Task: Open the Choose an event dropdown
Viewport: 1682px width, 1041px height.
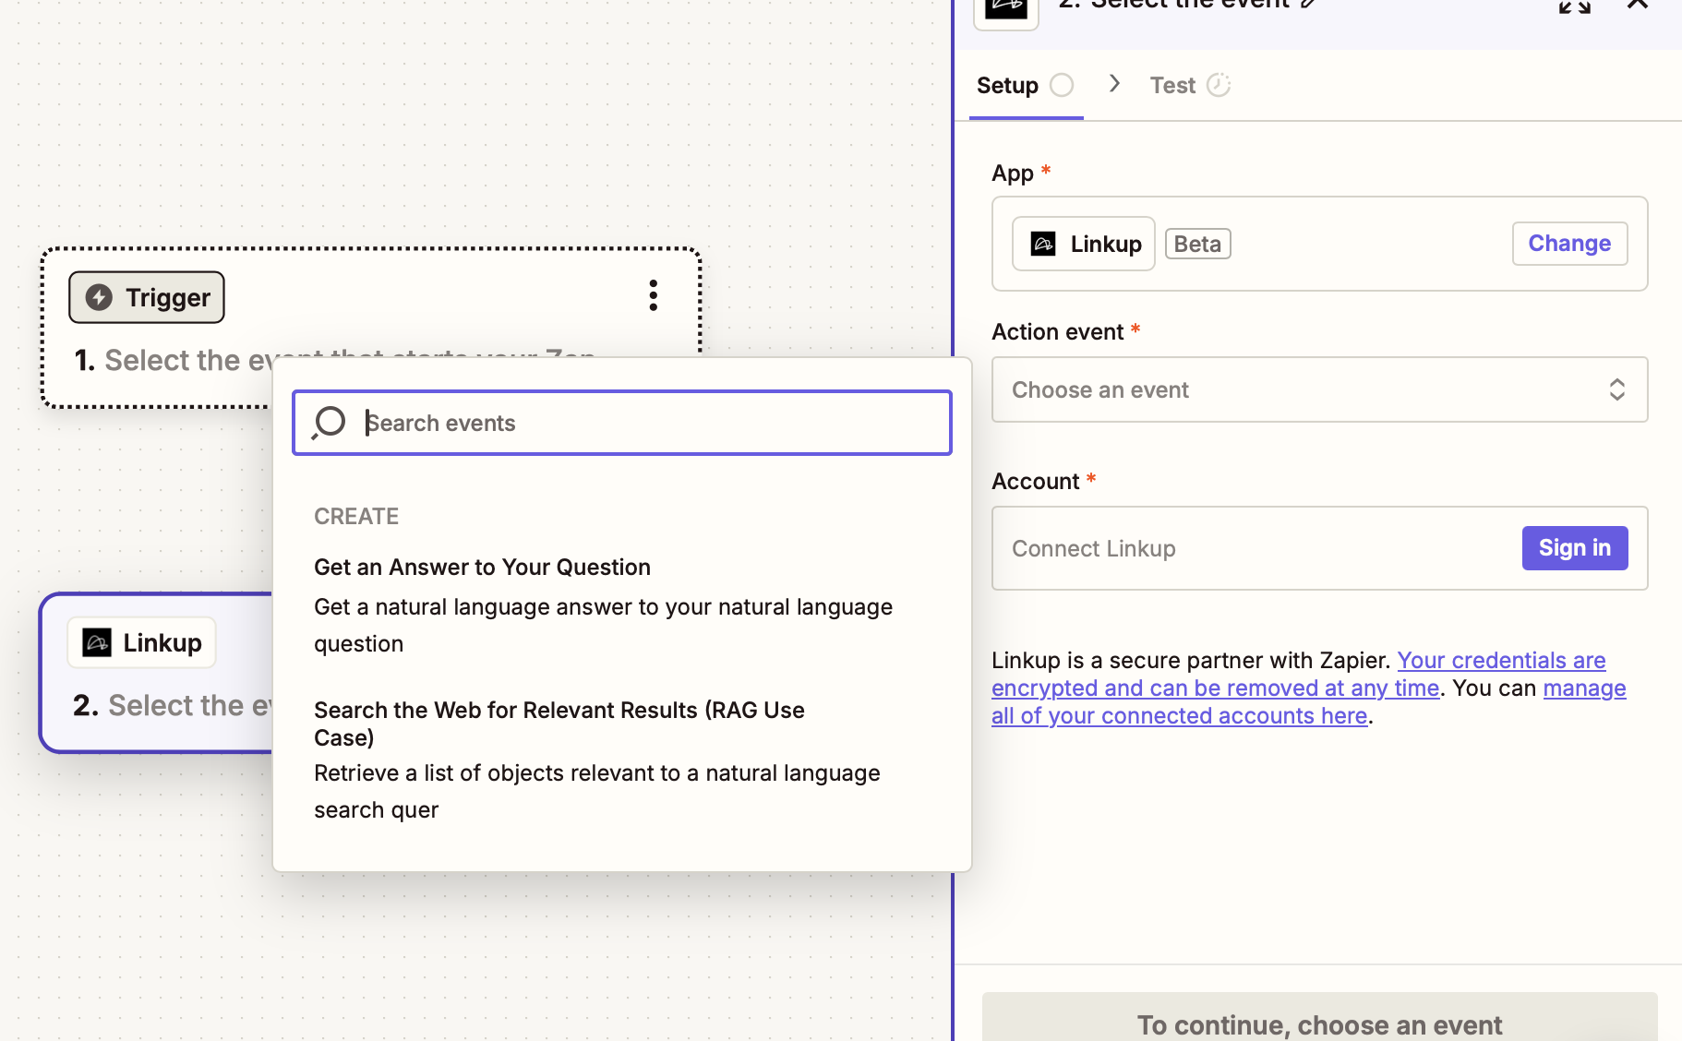Action: [1319, 389]
